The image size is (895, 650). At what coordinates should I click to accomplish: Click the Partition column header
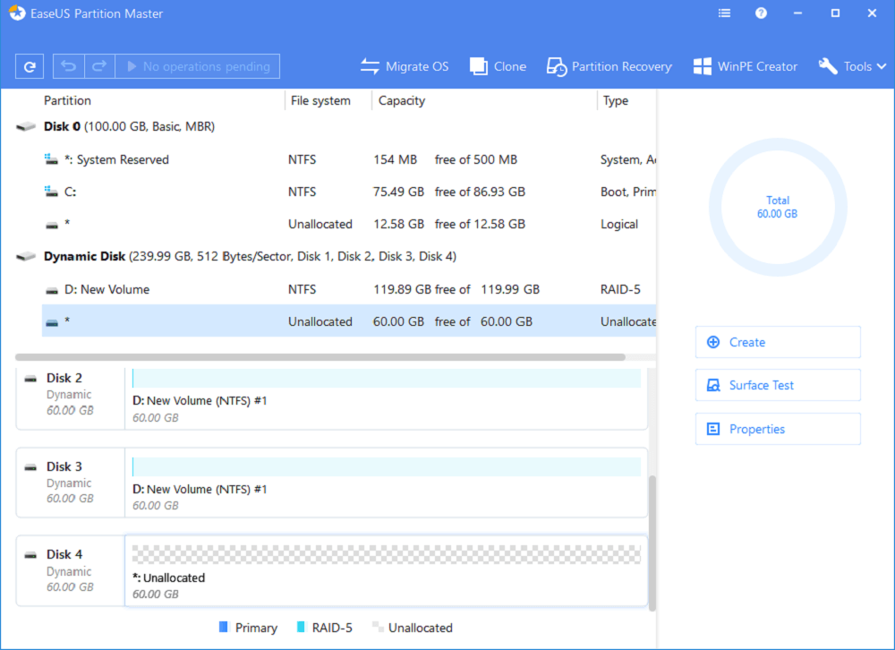67,100
